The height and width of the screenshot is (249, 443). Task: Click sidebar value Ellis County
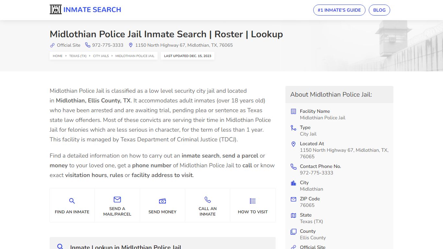point(313,238)
